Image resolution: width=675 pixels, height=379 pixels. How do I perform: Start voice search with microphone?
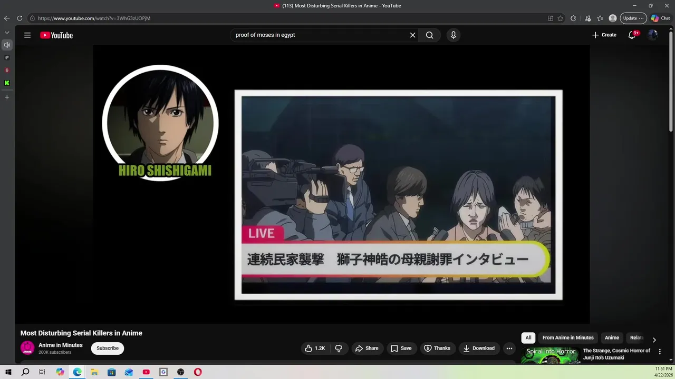tap(453, 35)
